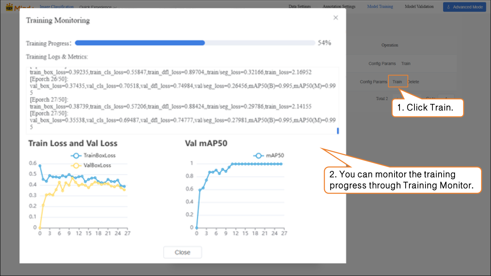
Task: Click the Image Classification link
Action: click(x=57, y=7)
